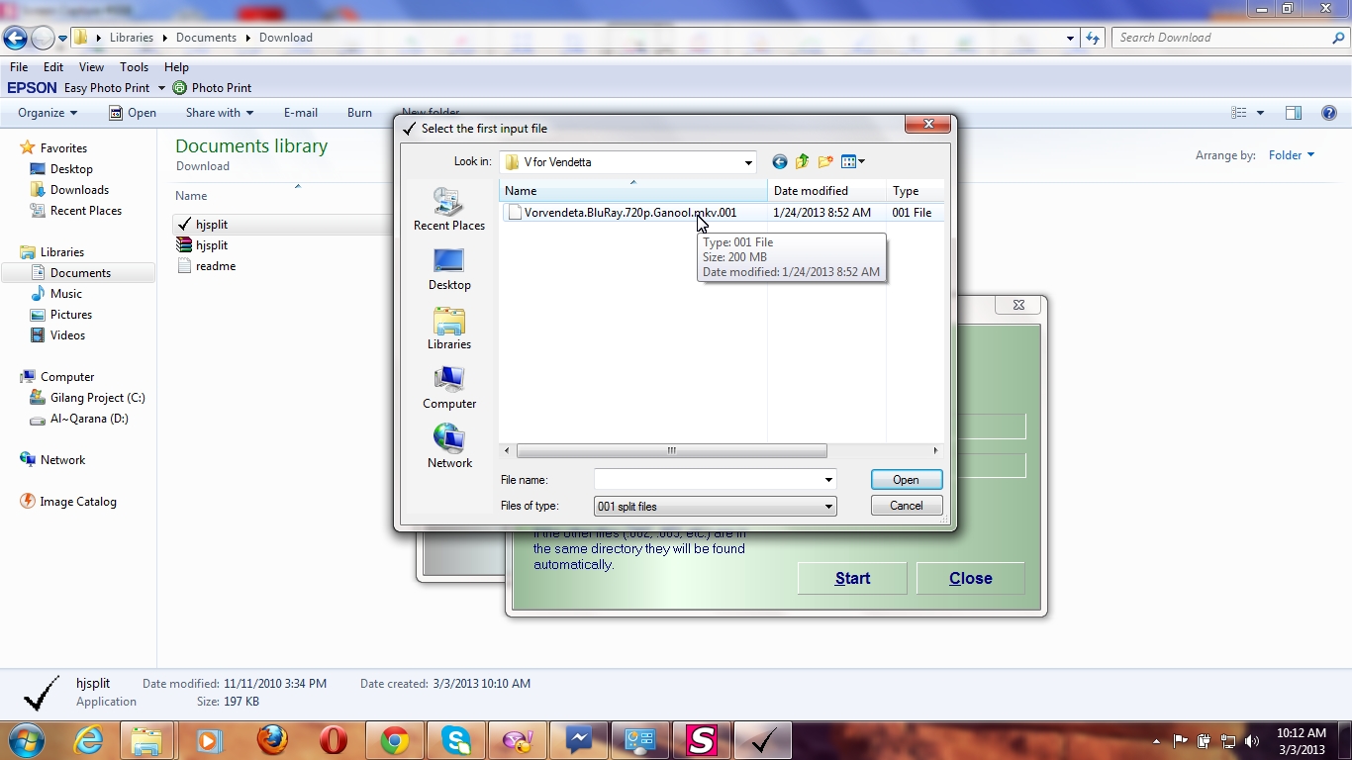Select Recent Places under Favorites
Image resolution: width=1352 pixels, height=760 pixels.
[x=86, y=211]
